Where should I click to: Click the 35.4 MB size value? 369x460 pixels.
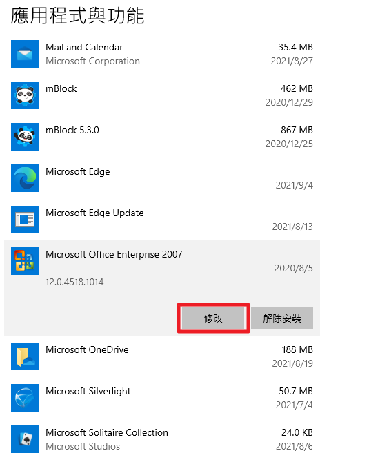pos(295,47)
